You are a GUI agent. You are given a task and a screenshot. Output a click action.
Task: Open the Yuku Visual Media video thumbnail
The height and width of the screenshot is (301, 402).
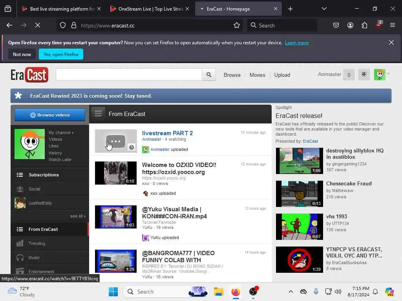coord(116,217)
